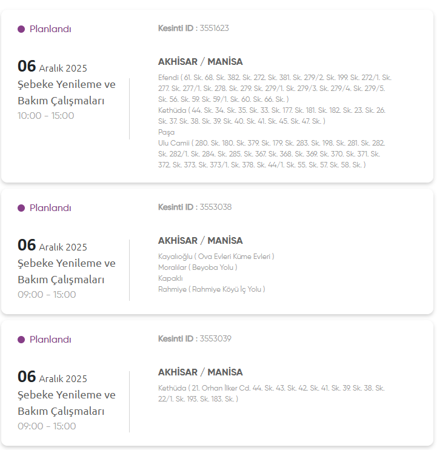Click Kethüda list with 21. Orhan İlker Cd.

[271, 393]
